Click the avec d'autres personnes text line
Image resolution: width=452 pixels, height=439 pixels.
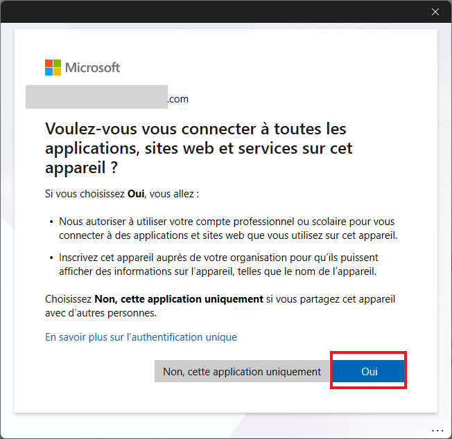[x=101, y=312]
